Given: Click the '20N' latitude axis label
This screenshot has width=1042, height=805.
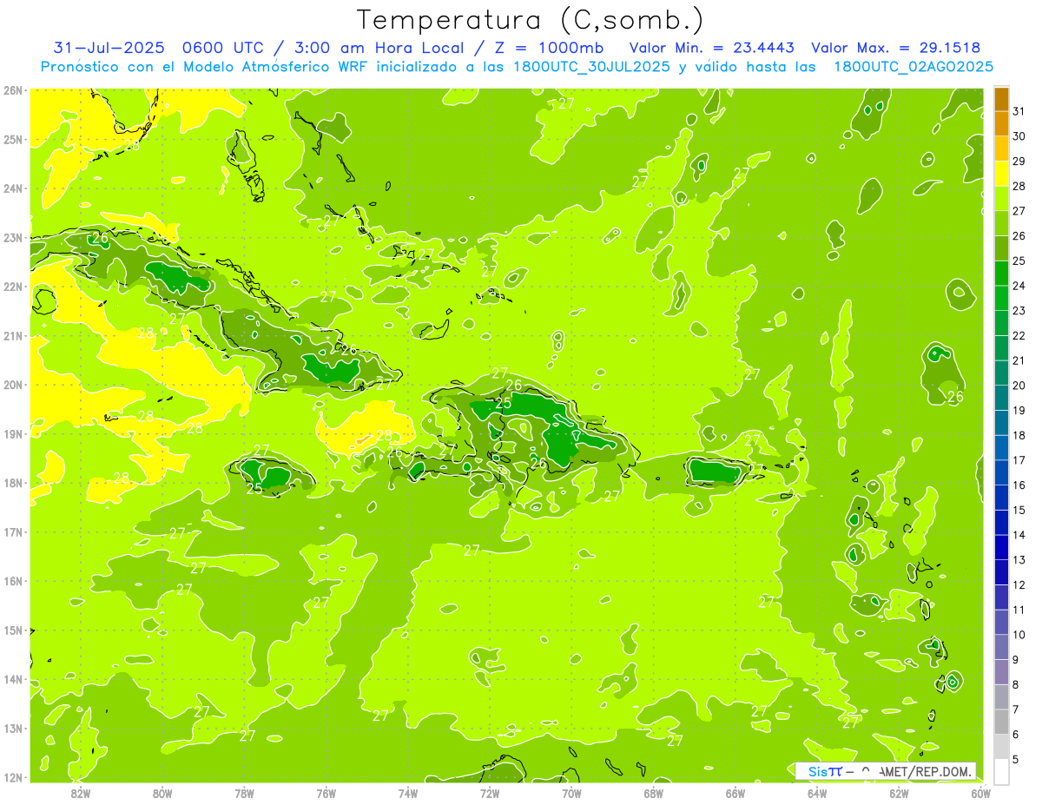Looking at the screenshot, I should [x=13, y=384].
